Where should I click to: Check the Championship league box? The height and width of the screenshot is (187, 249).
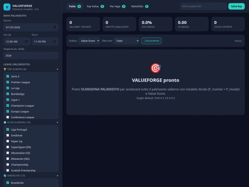[x=8, y=164]
